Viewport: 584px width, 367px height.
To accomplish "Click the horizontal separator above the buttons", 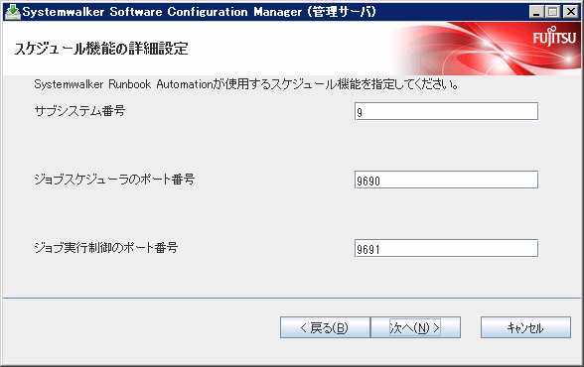I will [292, 298].
